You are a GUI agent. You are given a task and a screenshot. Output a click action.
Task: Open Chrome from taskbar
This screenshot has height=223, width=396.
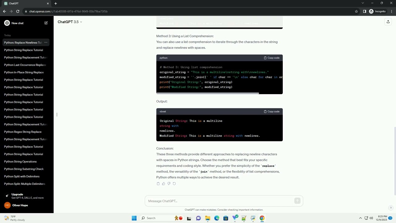262,218
